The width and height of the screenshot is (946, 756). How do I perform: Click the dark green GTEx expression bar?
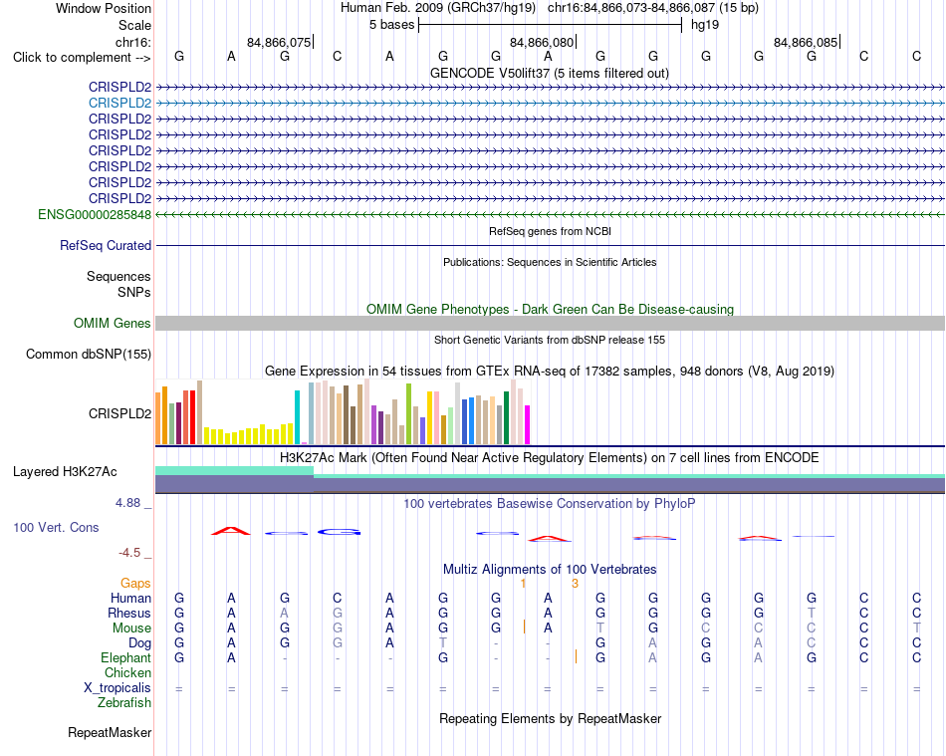pos(506,418)
